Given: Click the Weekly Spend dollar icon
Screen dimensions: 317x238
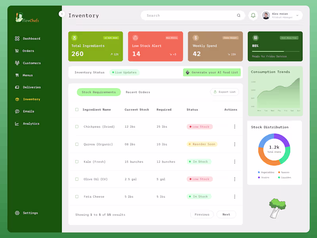Looking at the screenshot, I should (x=195, y=38).
